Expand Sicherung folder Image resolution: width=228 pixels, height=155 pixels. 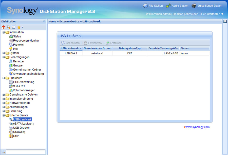4,111
